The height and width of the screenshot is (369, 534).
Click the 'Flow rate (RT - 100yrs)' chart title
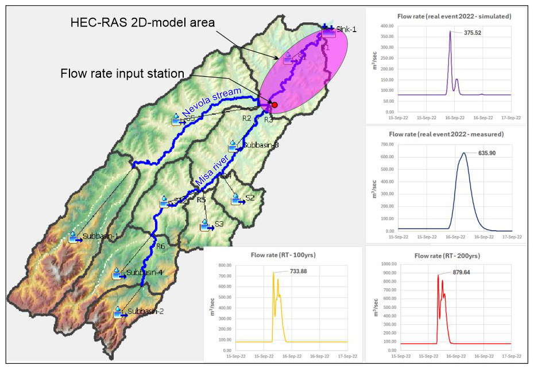tap(283, 255)
